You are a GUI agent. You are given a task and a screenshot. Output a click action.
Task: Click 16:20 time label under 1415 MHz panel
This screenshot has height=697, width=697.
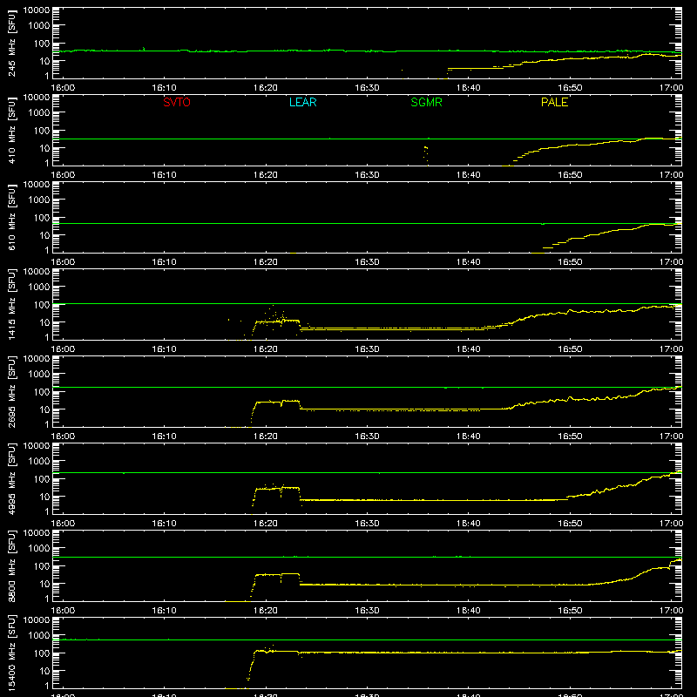point(266,349)
